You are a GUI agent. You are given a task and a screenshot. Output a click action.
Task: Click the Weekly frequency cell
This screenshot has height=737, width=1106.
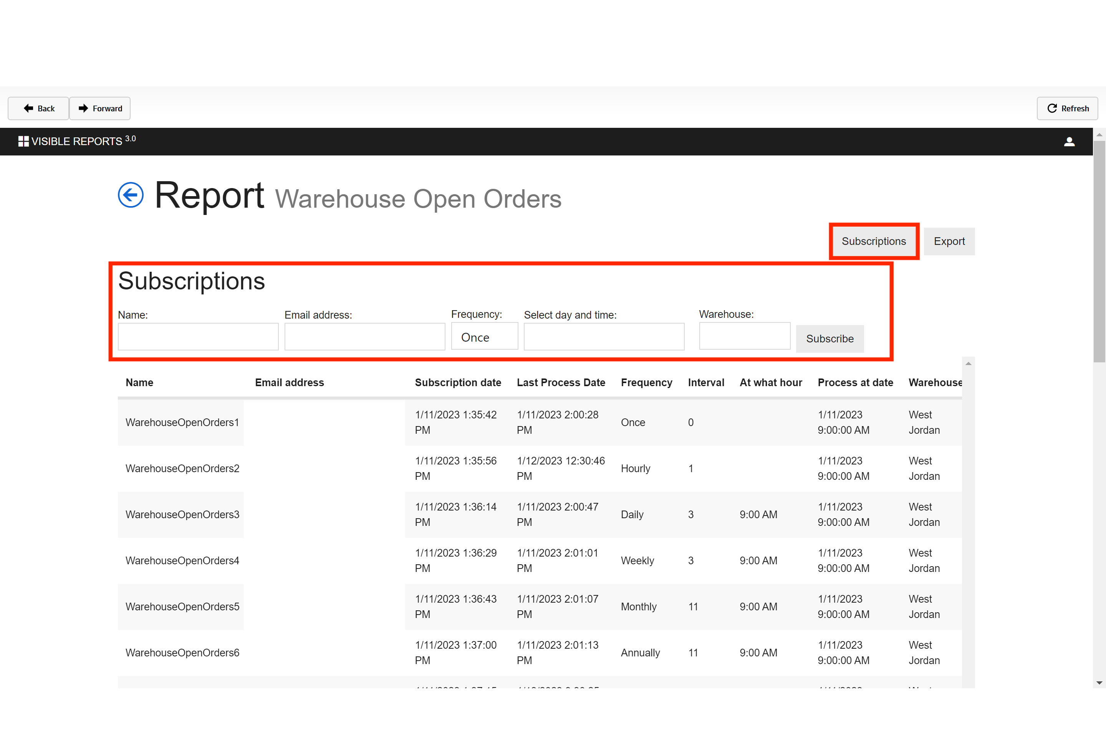point(637,561)
